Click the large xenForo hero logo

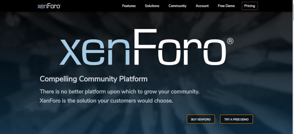coord(146,47)
